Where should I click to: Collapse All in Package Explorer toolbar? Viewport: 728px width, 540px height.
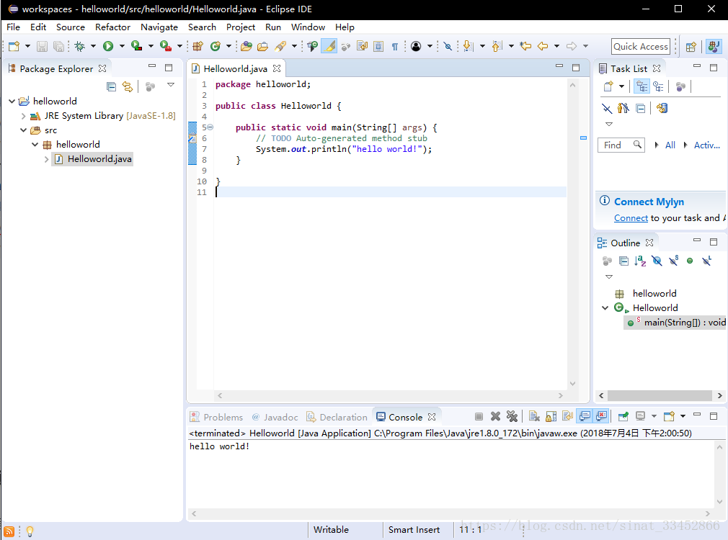click(x=112, y=86)
